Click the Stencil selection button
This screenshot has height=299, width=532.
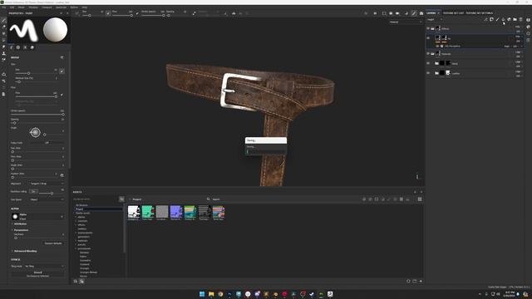coord(37,274)
